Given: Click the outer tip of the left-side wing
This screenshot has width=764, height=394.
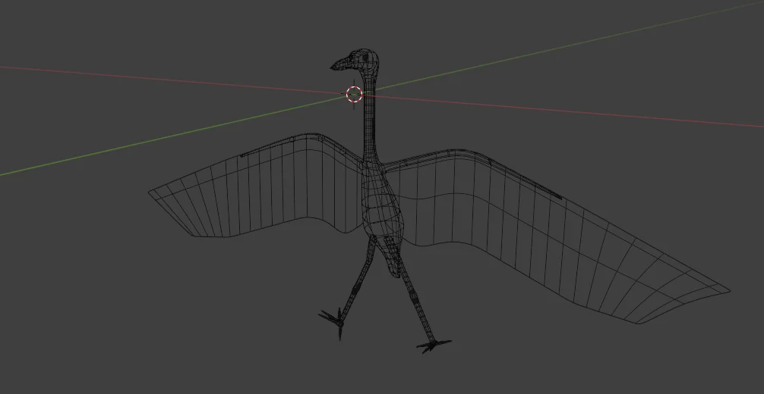Looking at the screenshot, I should (x=152, y=193).
